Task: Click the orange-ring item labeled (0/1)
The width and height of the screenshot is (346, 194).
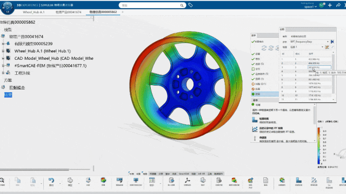Action: [259, 84]
